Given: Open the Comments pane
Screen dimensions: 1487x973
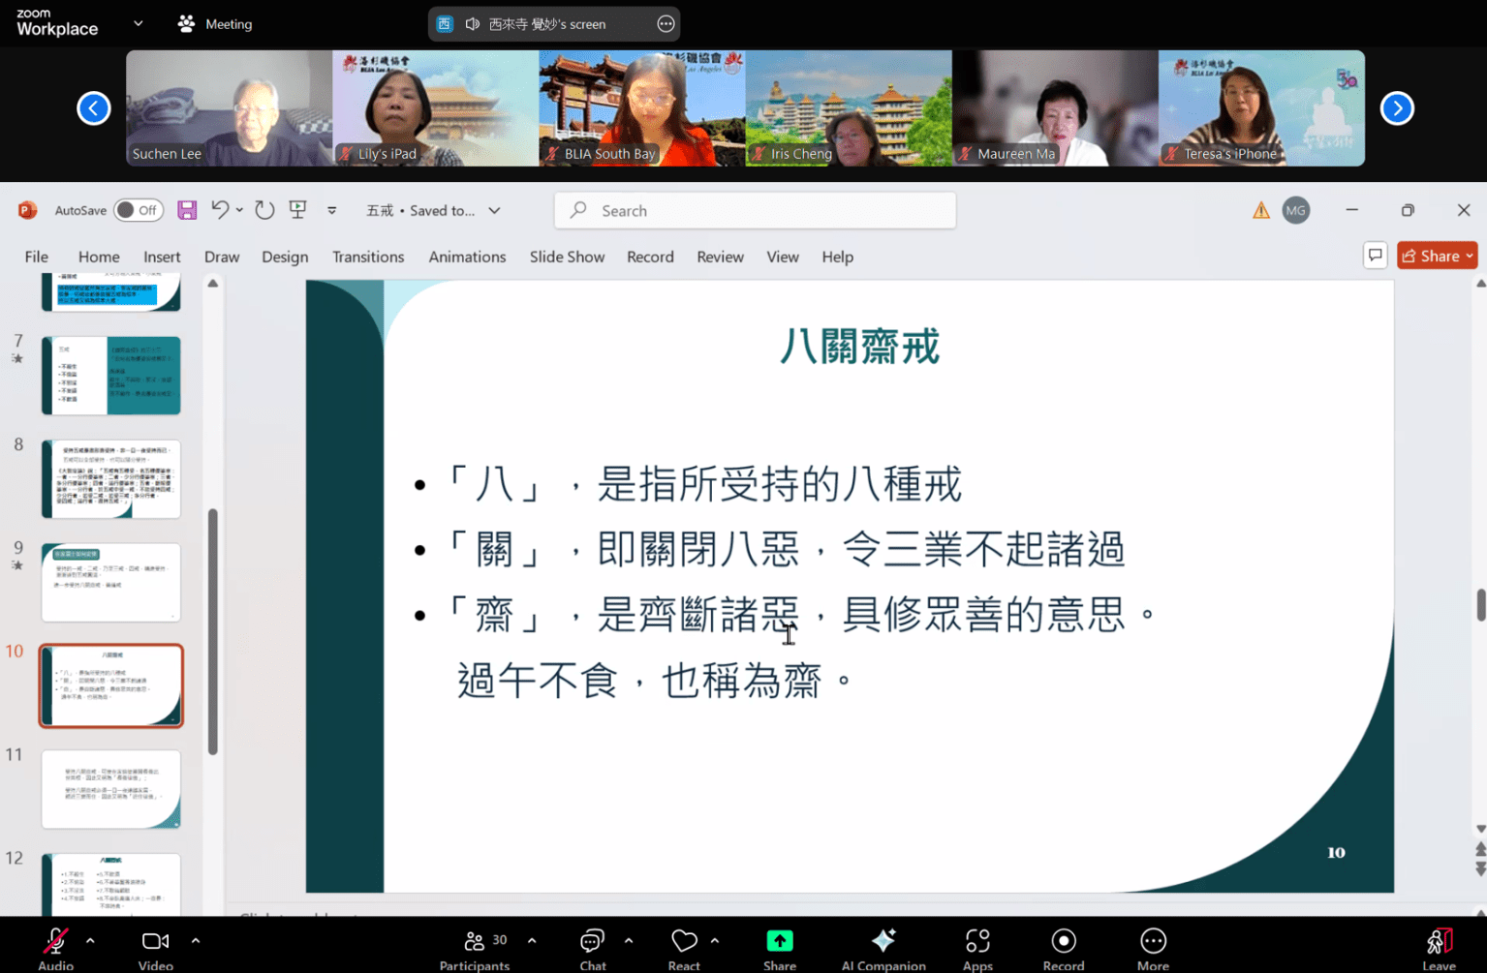Looking at the screenshot, I should (x=1375, y=256).
